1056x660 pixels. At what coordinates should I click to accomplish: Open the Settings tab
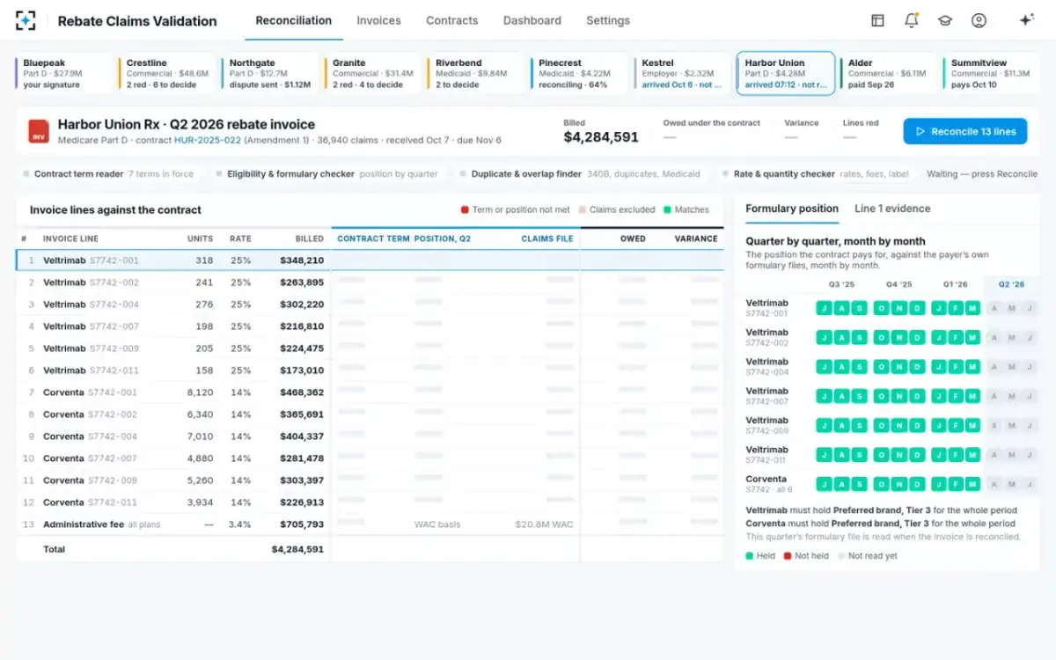(x=608, y=20)
